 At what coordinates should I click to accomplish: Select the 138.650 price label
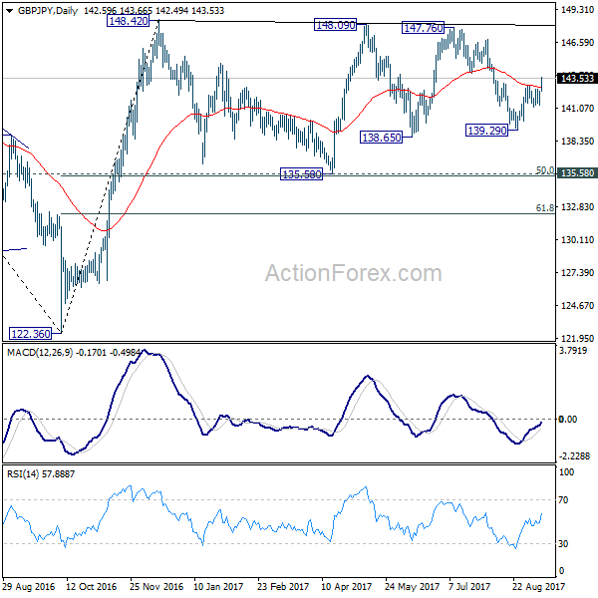pyautogui.click(x=382, y=138)
